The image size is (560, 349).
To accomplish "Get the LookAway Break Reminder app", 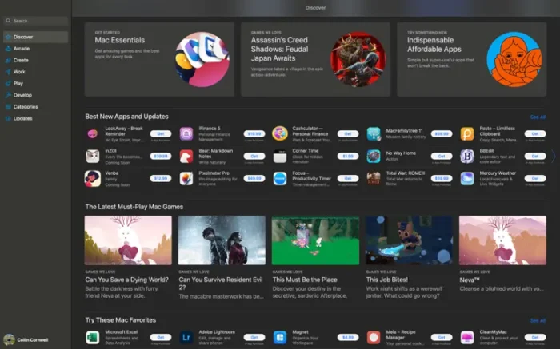I will 161,133.
